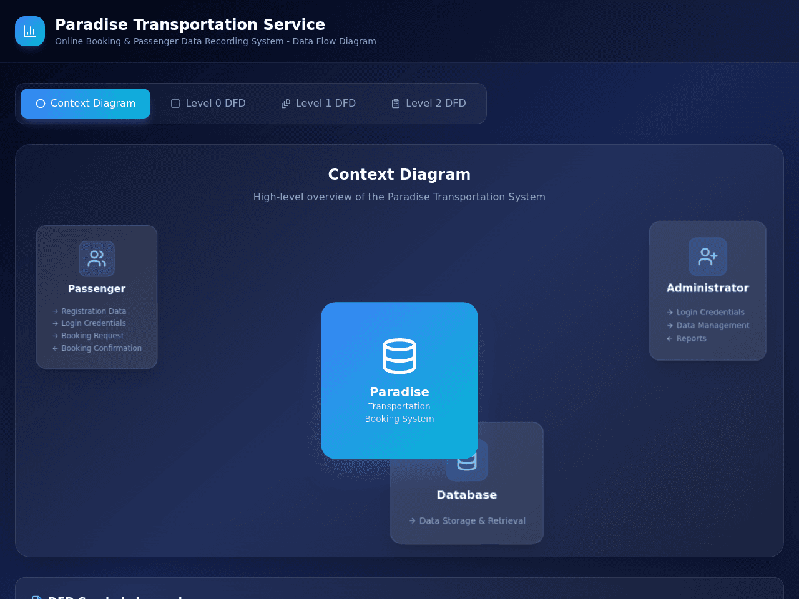
Task: Click the square icon on Level 0 DFD
Action: (x=175, y=104)
